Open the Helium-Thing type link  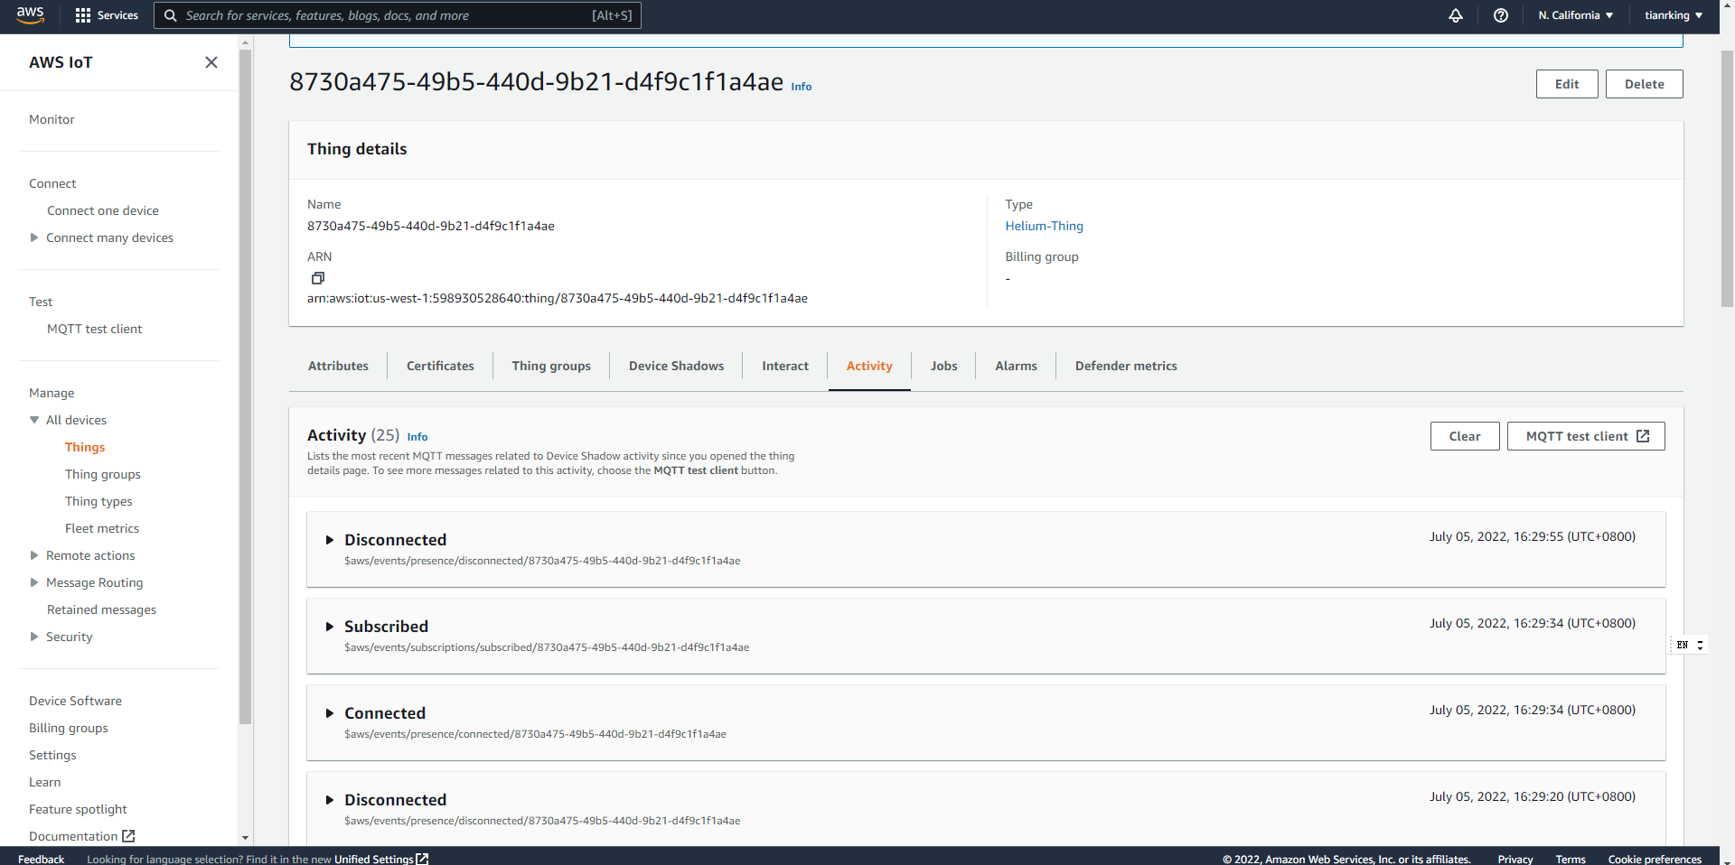pyautogui.click(x=1044, y=226)
